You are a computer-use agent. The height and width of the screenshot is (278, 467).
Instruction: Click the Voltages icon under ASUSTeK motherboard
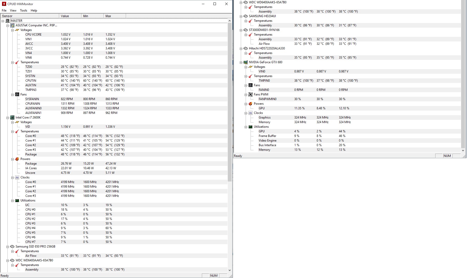point(17,30)
